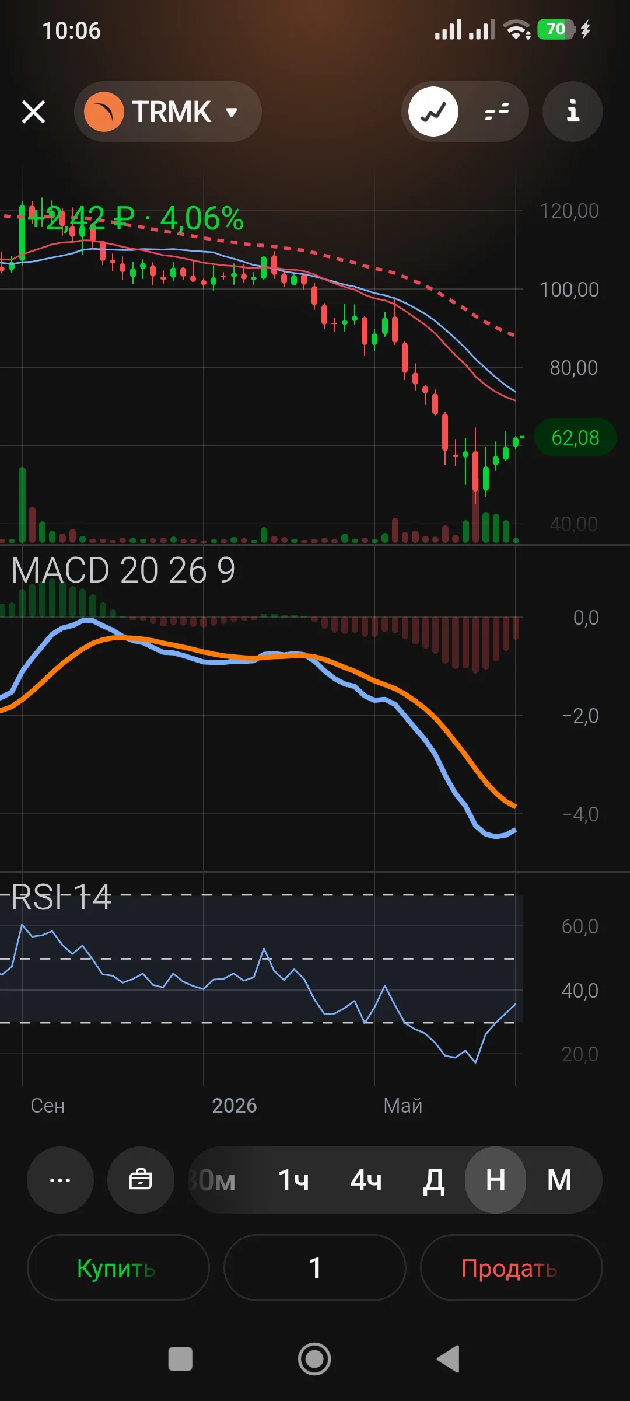The height and width of the screenshot is (1401, 630).
Task: Tap the 10:06 clock in status bar
Action: click(72, 30)
